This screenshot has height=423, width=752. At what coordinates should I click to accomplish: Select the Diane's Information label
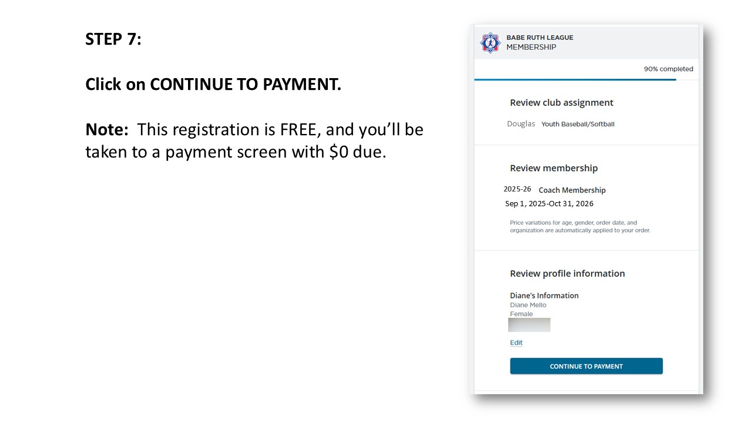point(544,296)
